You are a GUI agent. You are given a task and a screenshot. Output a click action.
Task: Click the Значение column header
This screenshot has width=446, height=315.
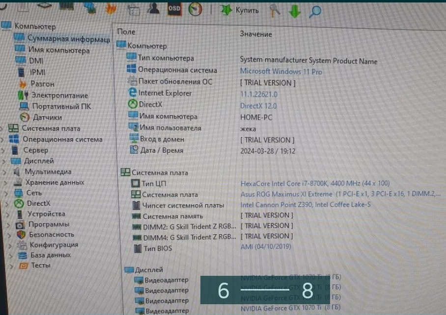click(x=255, y=34)
